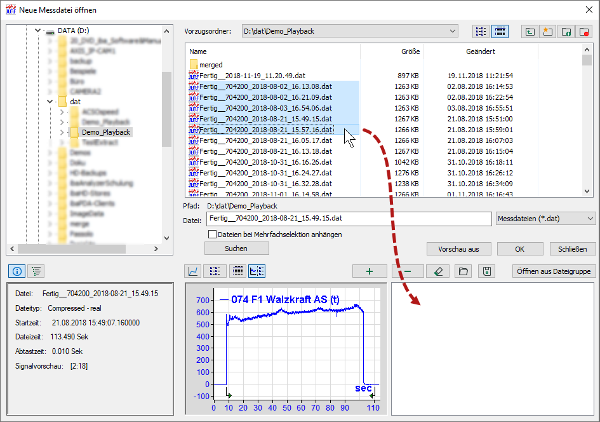This screenshot has height=422, width=600.
Task: Click scroll-down arrow of file list
Action: [x=587, y=191]
